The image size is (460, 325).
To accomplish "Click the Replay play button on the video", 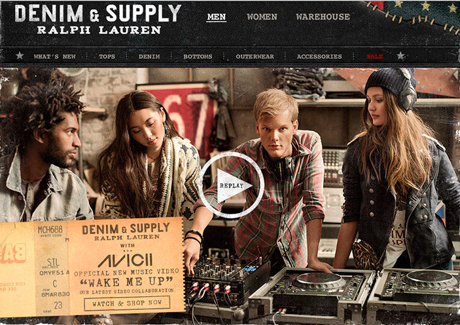I will coord(232,185).
